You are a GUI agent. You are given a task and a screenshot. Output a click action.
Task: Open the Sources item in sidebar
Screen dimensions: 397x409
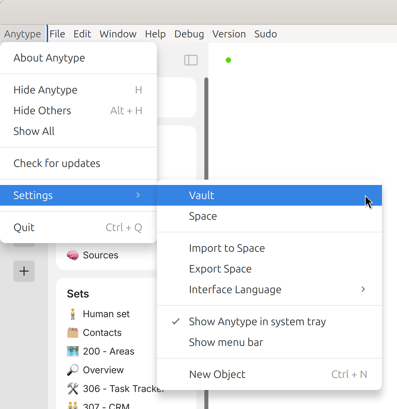pyautogui.click(x=101, y=255)
